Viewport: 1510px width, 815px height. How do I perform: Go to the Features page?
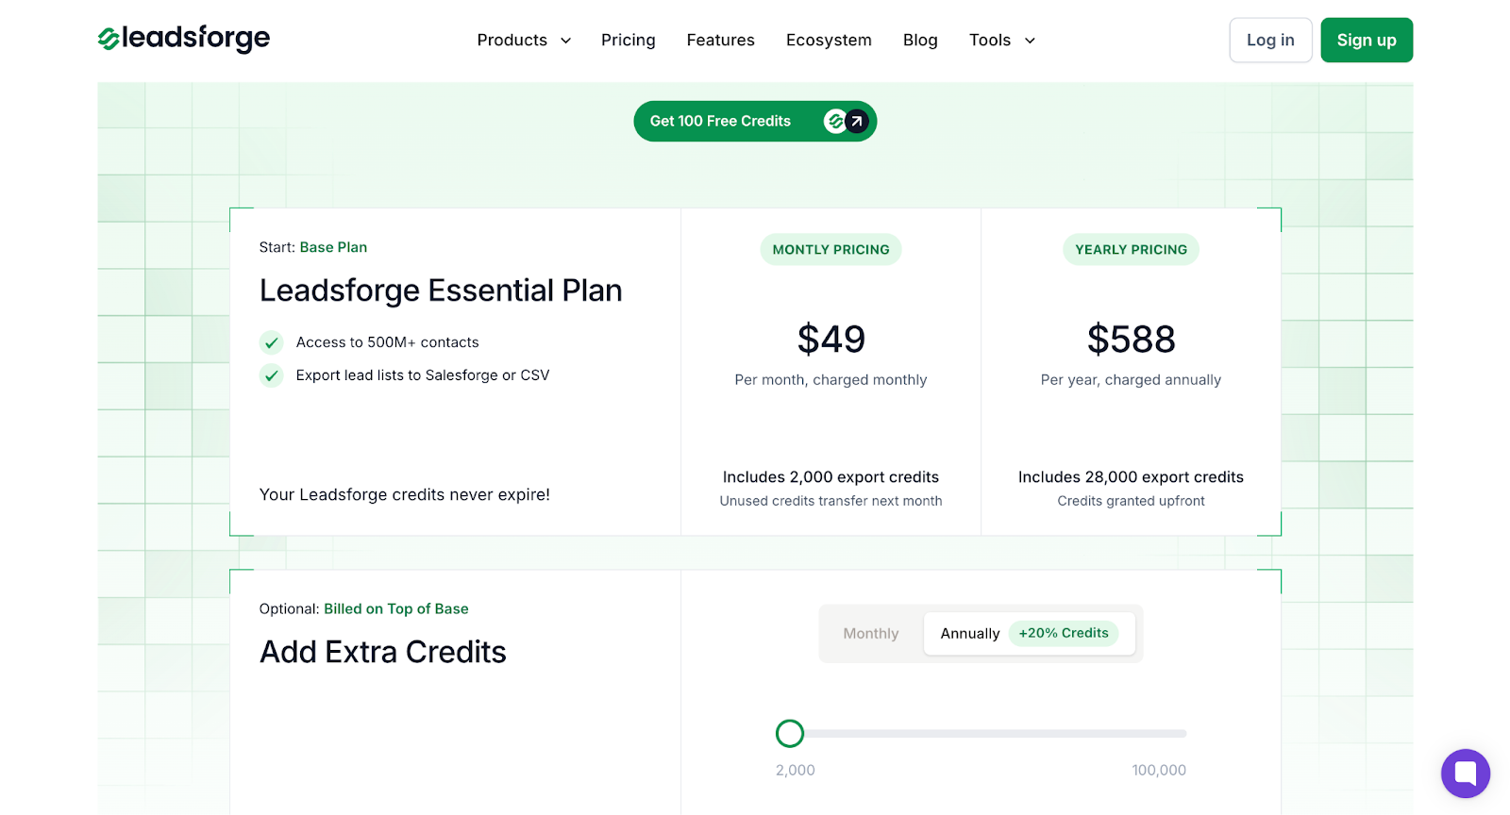click(721, 41)
